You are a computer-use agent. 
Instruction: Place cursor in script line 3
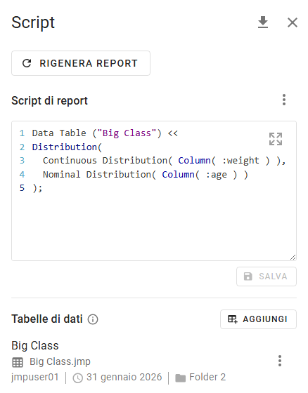coord(164,161)
